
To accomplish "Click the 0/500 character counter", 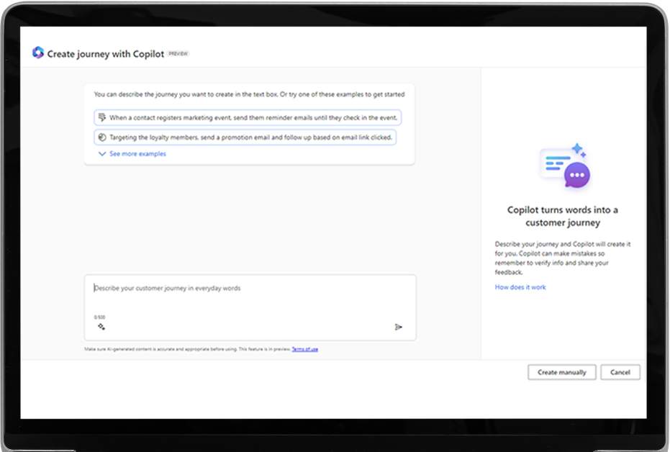I will [99, 317].
